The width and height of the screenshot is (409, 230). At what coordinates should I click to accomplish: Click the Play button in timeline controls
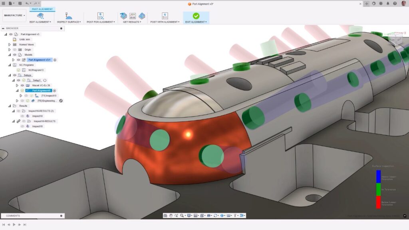(x=14, y=224)
